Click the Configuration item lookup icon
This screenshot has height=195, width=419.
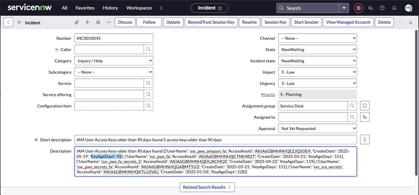[x=148, y=106]
